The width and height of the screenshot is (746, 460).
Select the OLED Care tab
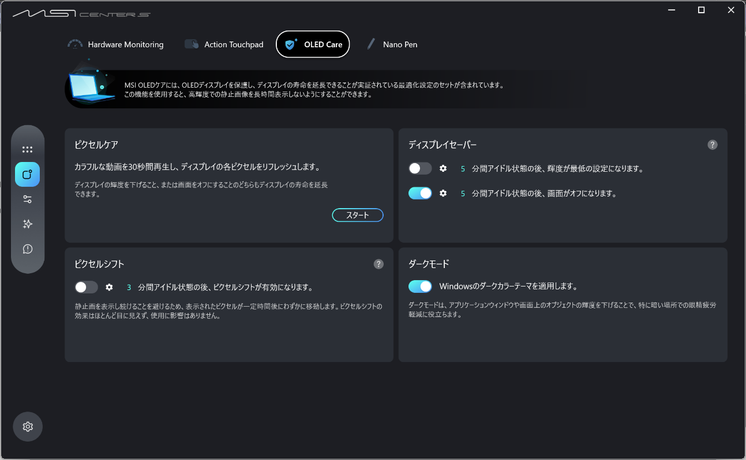313,44
